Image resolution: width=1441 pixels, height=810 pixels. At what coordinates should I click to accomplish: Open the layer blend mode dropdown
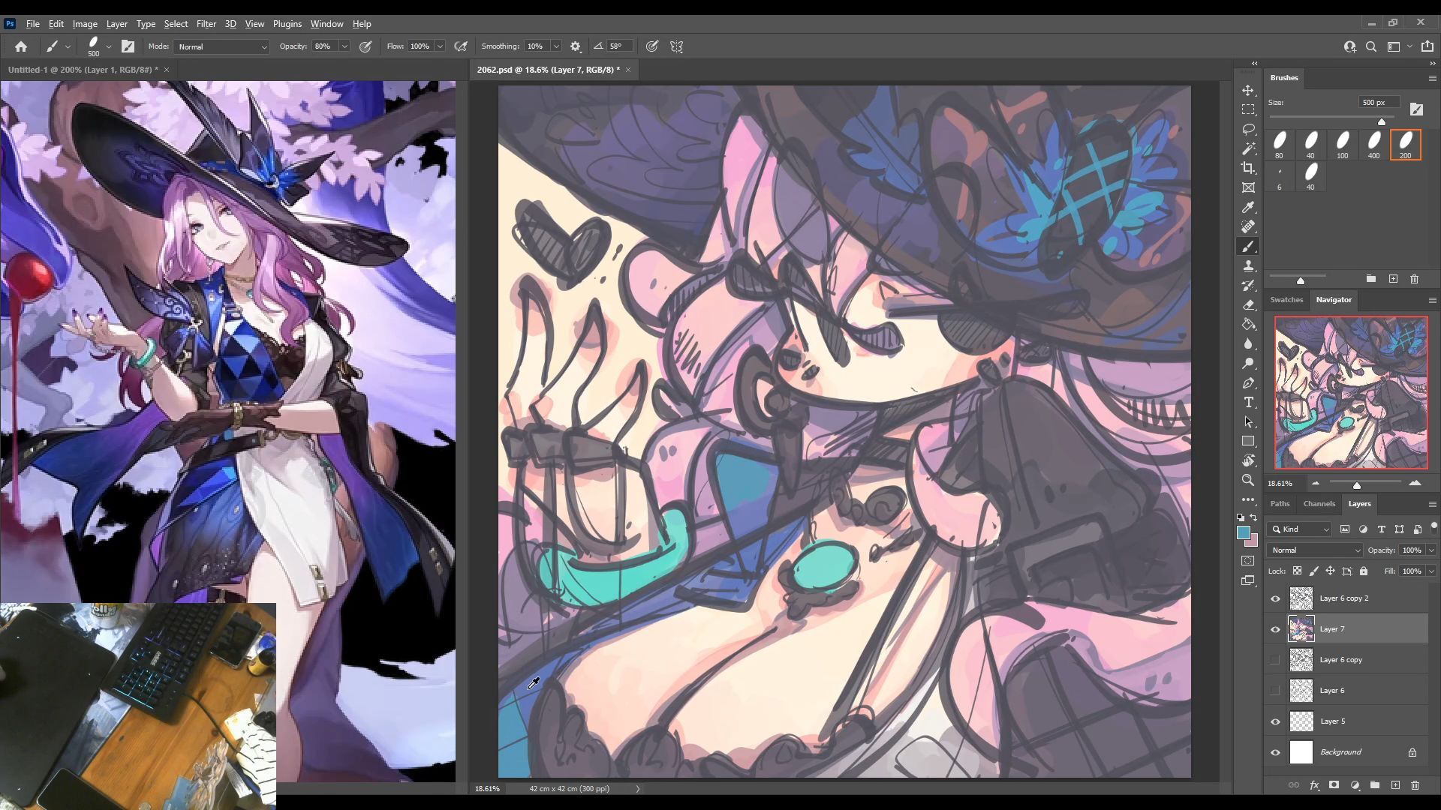[1315, 550]
